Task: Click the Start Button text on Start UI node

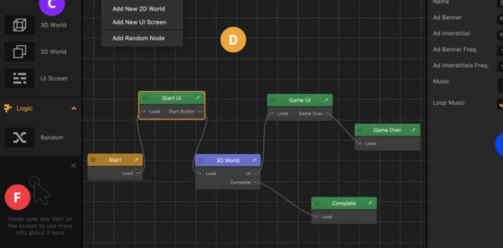Action: (181, 111)
